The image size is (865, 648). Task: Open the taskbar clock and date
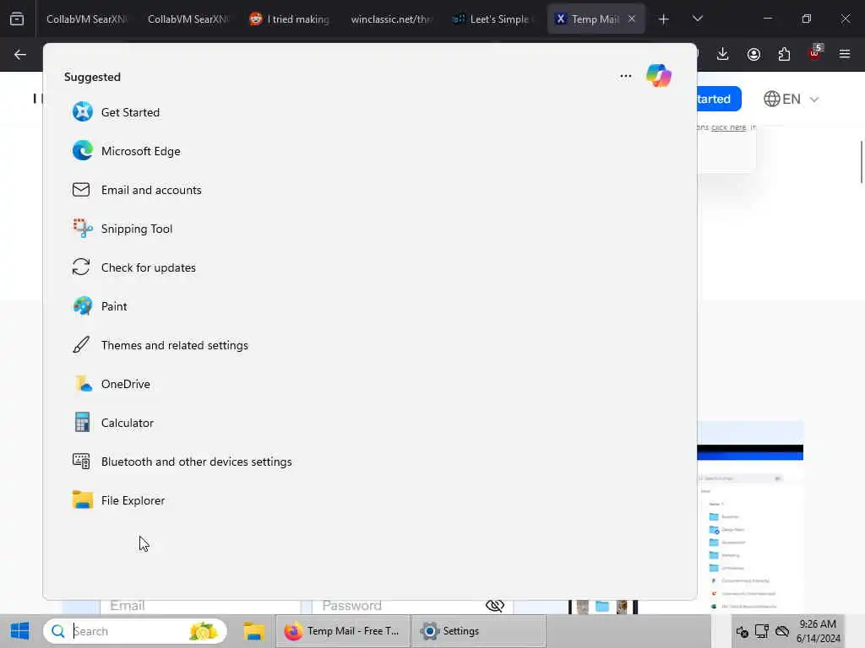pyautogui.click(x=818, y=631)
